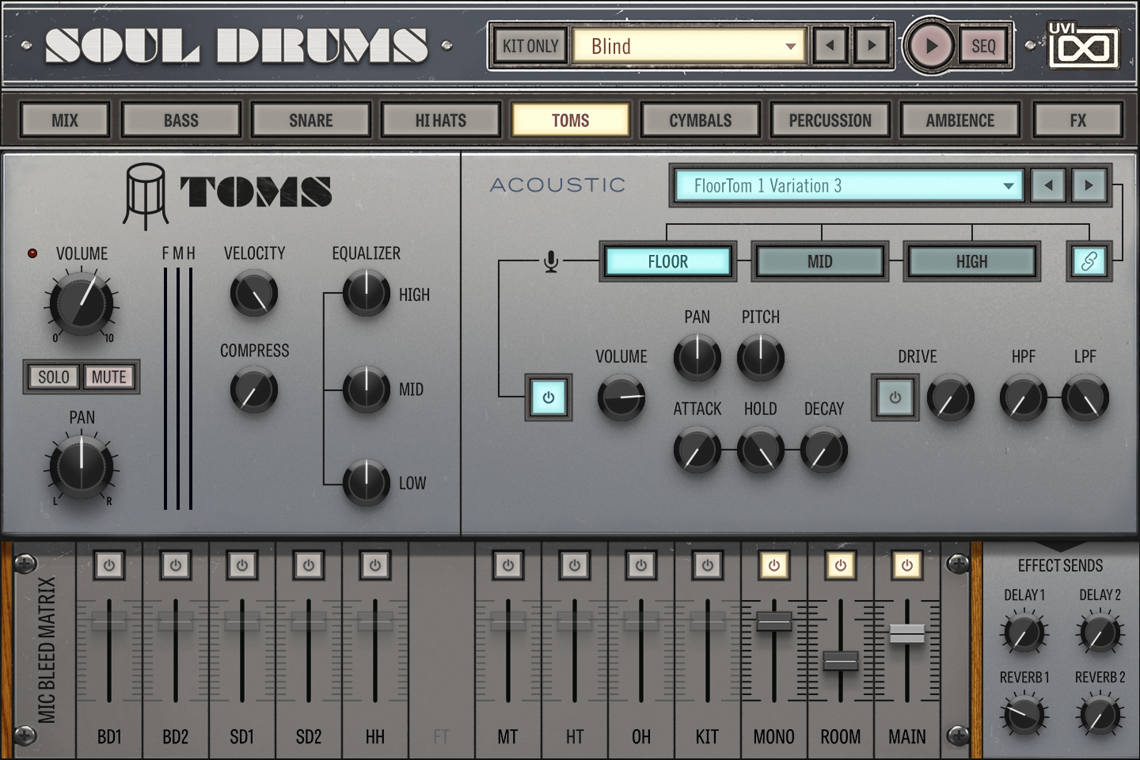Select the HIGH tom button
Viewport: 1140px width, 760px height.
pyautogui.click(x=972, y=261)
